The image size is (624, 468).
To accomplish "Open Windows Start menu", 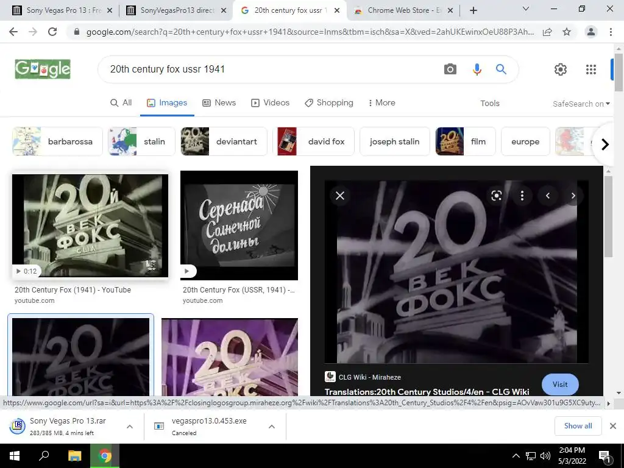I will (x=15, y=456).
